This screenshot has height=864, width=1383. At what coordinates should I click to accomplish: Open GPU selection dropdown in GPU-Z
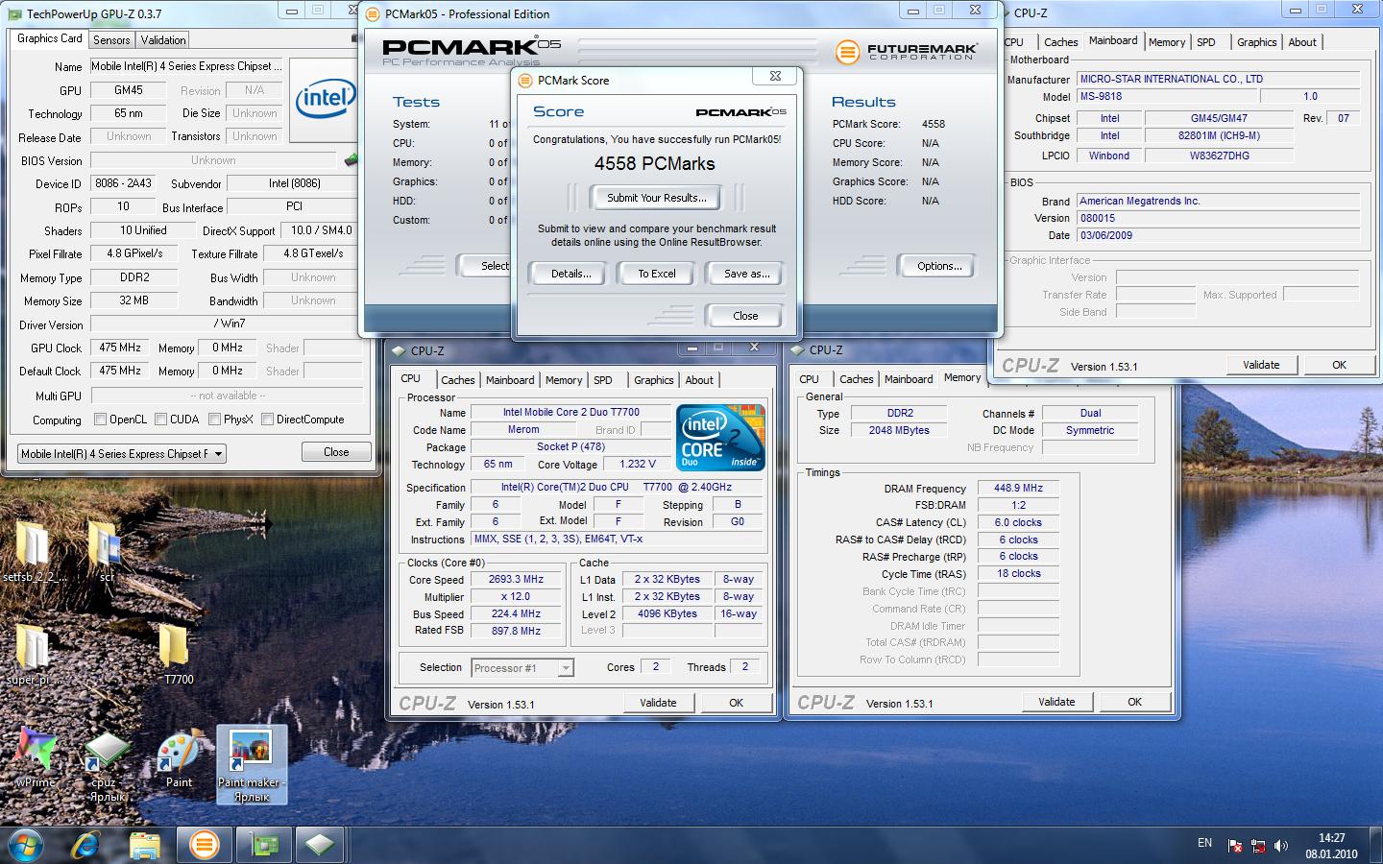point(122,453)
